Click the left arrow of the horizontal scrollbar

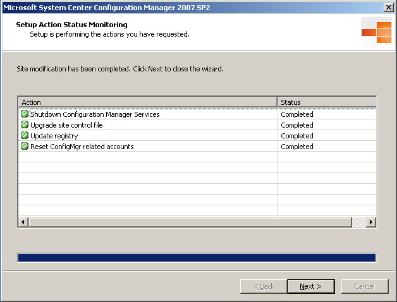coord(23,222)
